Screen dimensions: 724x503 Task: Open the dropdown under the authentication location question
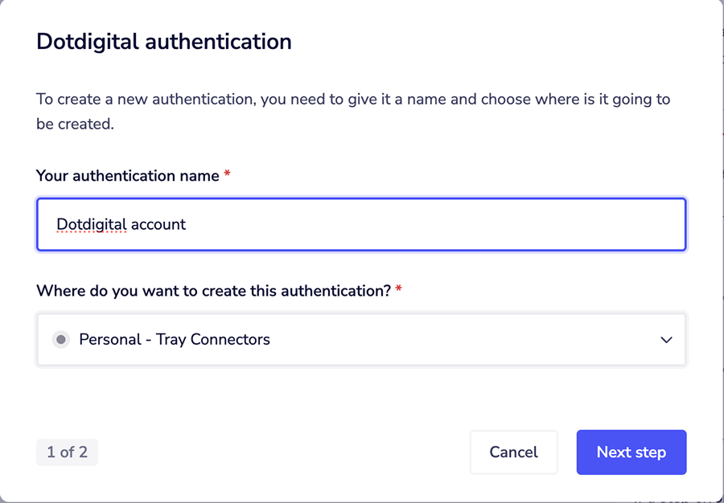coord(361,339)
